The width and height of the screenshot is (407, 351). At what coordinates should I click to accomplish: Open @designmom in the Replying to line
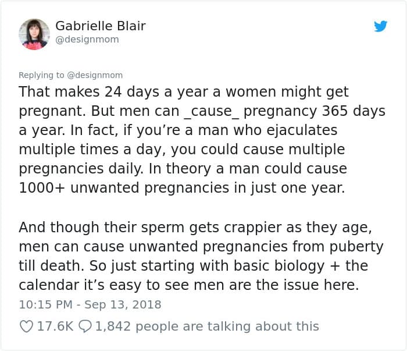pyautogui.click(x=95, y=75)
